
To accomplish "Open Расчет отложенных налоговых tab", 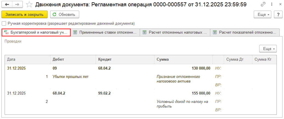I will click(175, 32).
